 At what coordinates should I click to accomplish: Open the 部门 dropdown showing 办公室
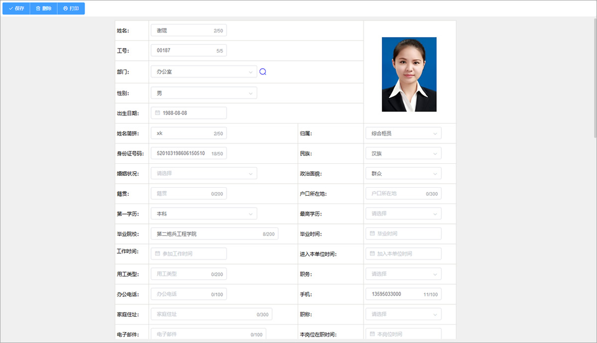pos(204,72)
